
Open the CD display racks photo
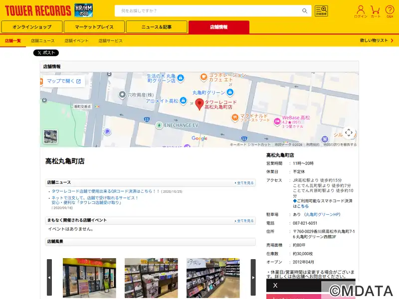pyautogui.click(x=151, y=278)
